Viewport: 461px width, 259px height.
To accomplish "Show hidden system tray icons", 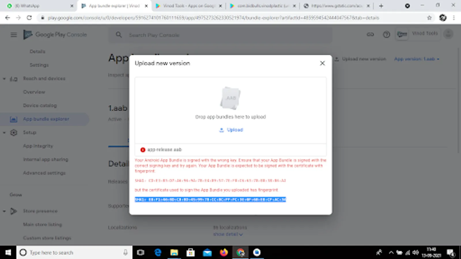I will click(391, 252).
